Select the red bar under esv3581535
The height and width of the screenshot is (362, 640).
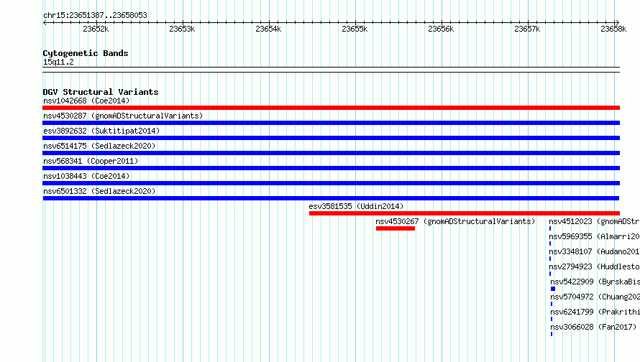click(465, 213)
